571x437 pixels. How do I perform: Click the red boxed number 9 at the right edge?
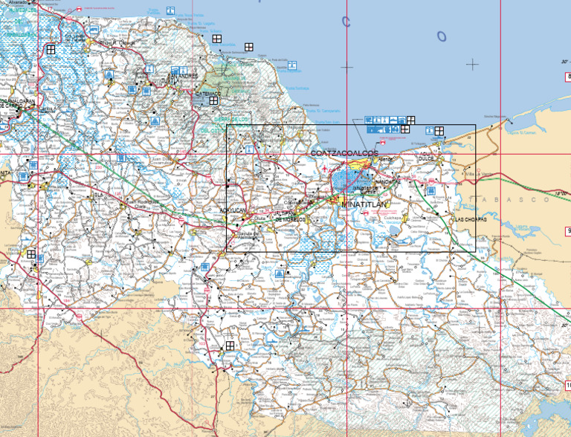(568, 231)
